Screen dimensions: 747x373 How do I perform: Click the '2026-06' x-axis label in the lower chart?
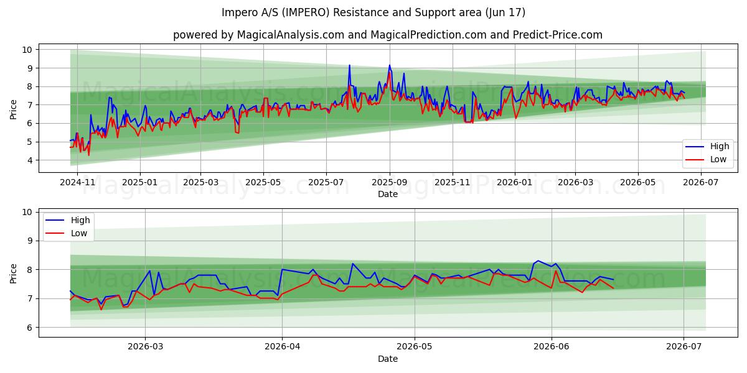(552, 348)
